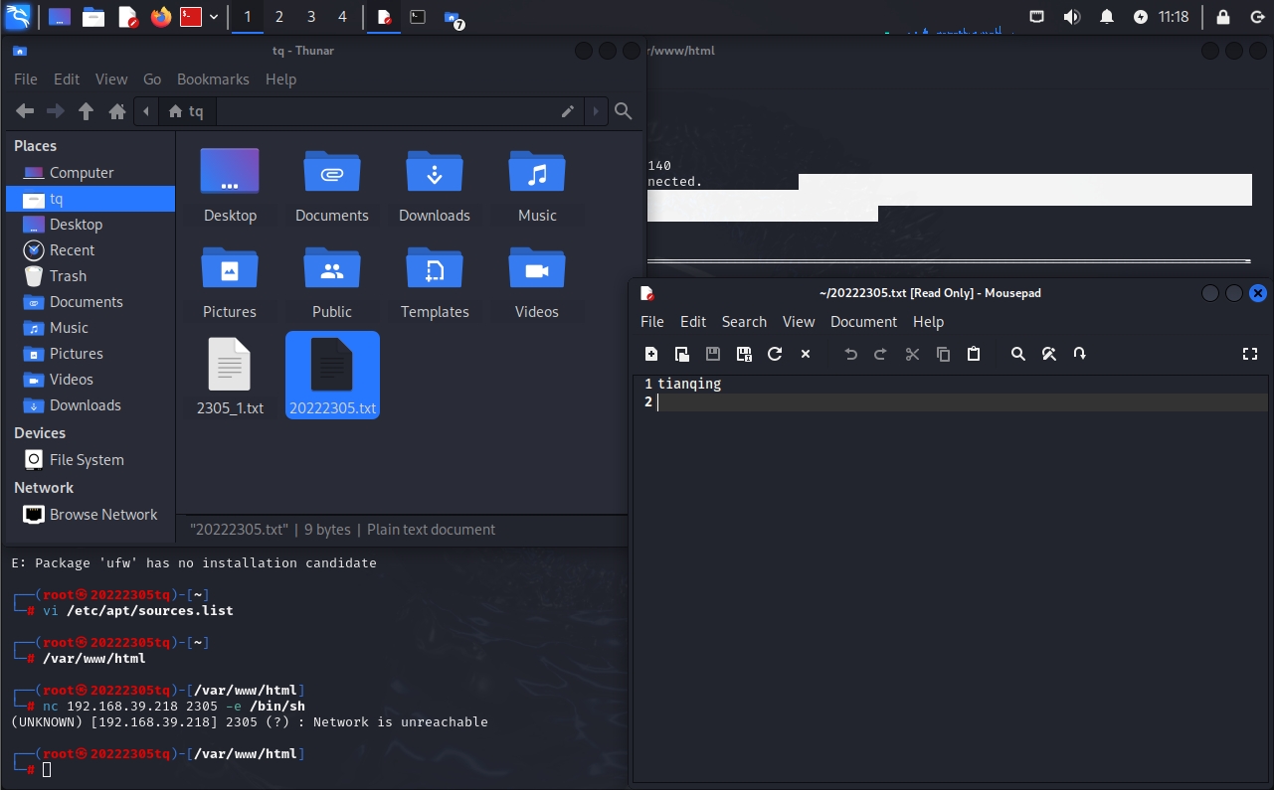
Task: Open Mousepad Search menu
Action: tap(744, 322)
